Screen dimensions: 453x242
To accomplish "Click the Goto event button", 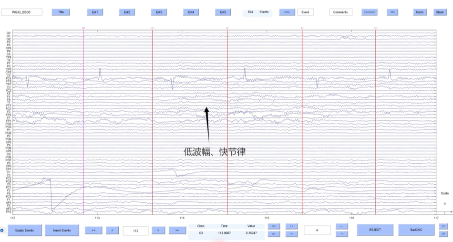I will [287, 12].
